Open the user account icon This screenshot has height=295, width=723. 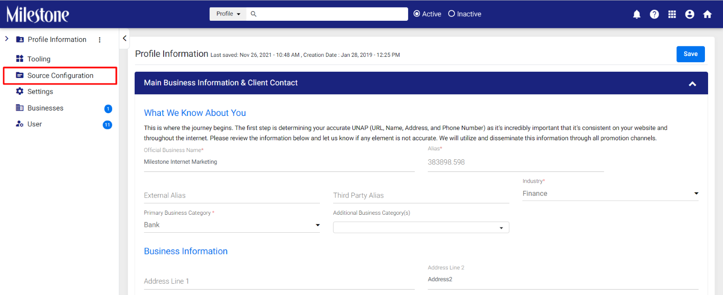[690, 14]
